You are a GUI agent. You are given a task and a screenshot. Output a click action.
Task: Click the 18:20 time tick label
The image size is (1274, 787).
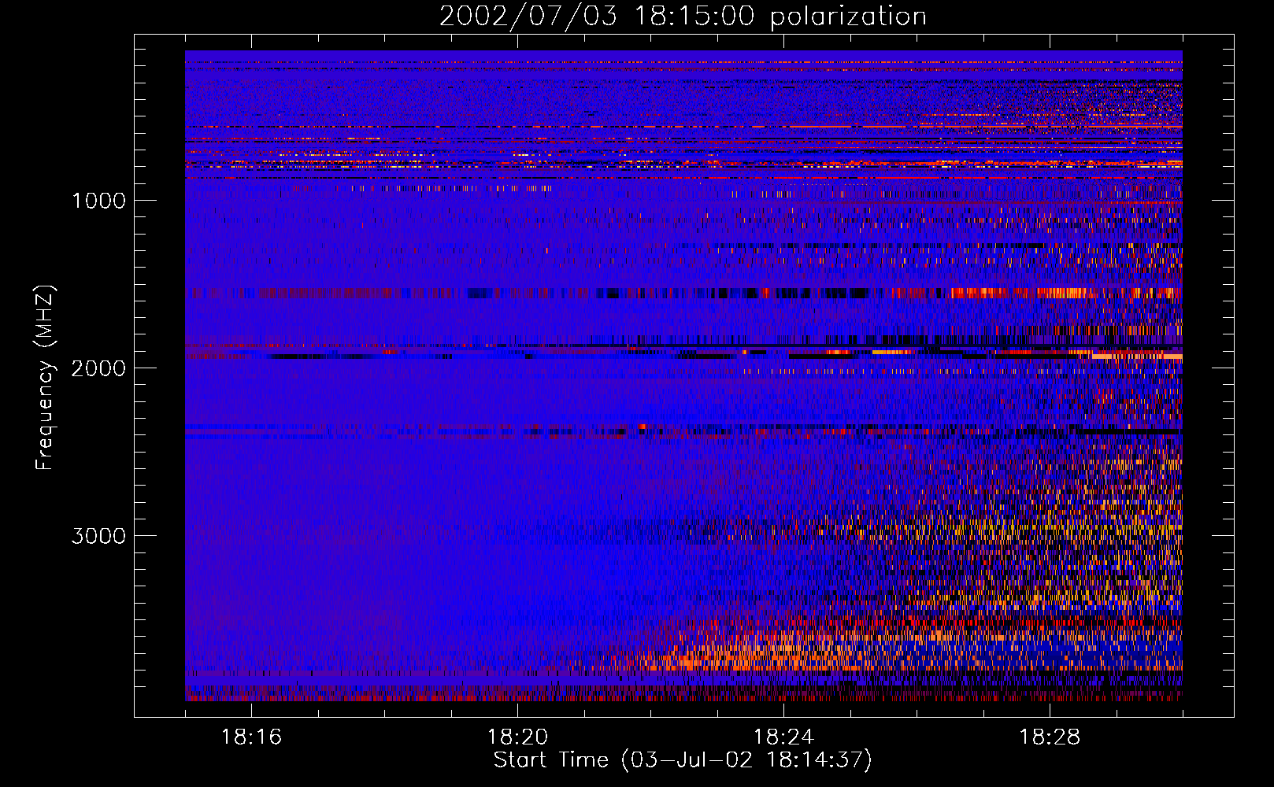click(517, 737)
